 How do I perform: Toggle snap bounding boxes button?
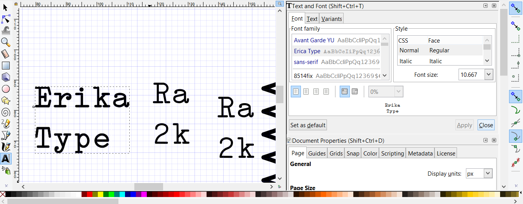click(x=516, y=26)
